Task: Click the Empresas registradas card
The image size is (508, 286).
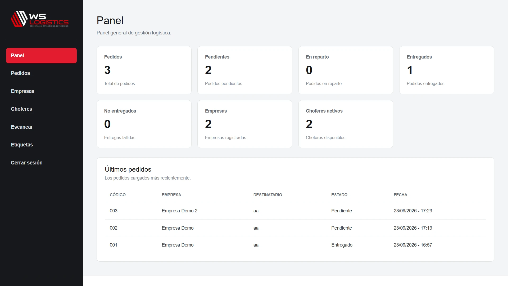Action: (x=245, y=124)
